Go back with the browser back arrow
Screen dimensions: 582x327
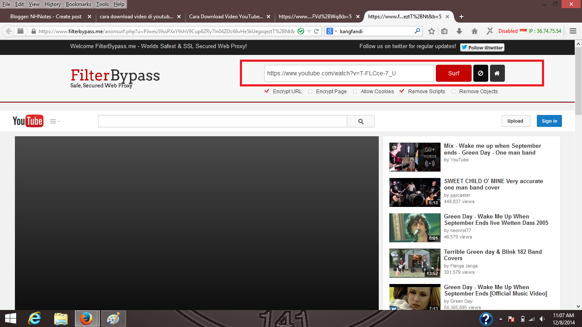[x=9, y=31]
